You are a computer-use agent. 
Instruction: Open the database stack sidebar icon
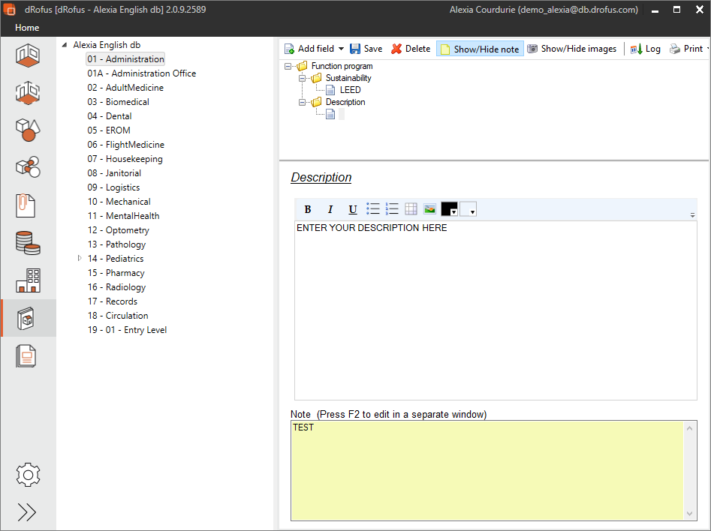pos(28,242)
